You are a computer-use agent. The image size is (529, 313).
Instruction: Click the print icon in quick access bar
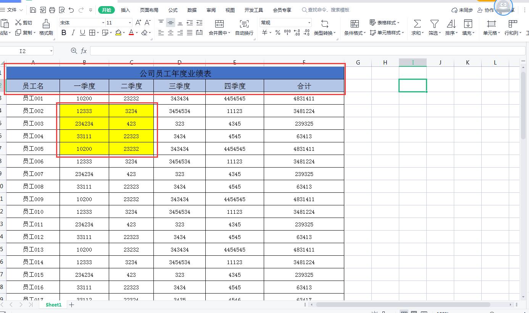52,10
